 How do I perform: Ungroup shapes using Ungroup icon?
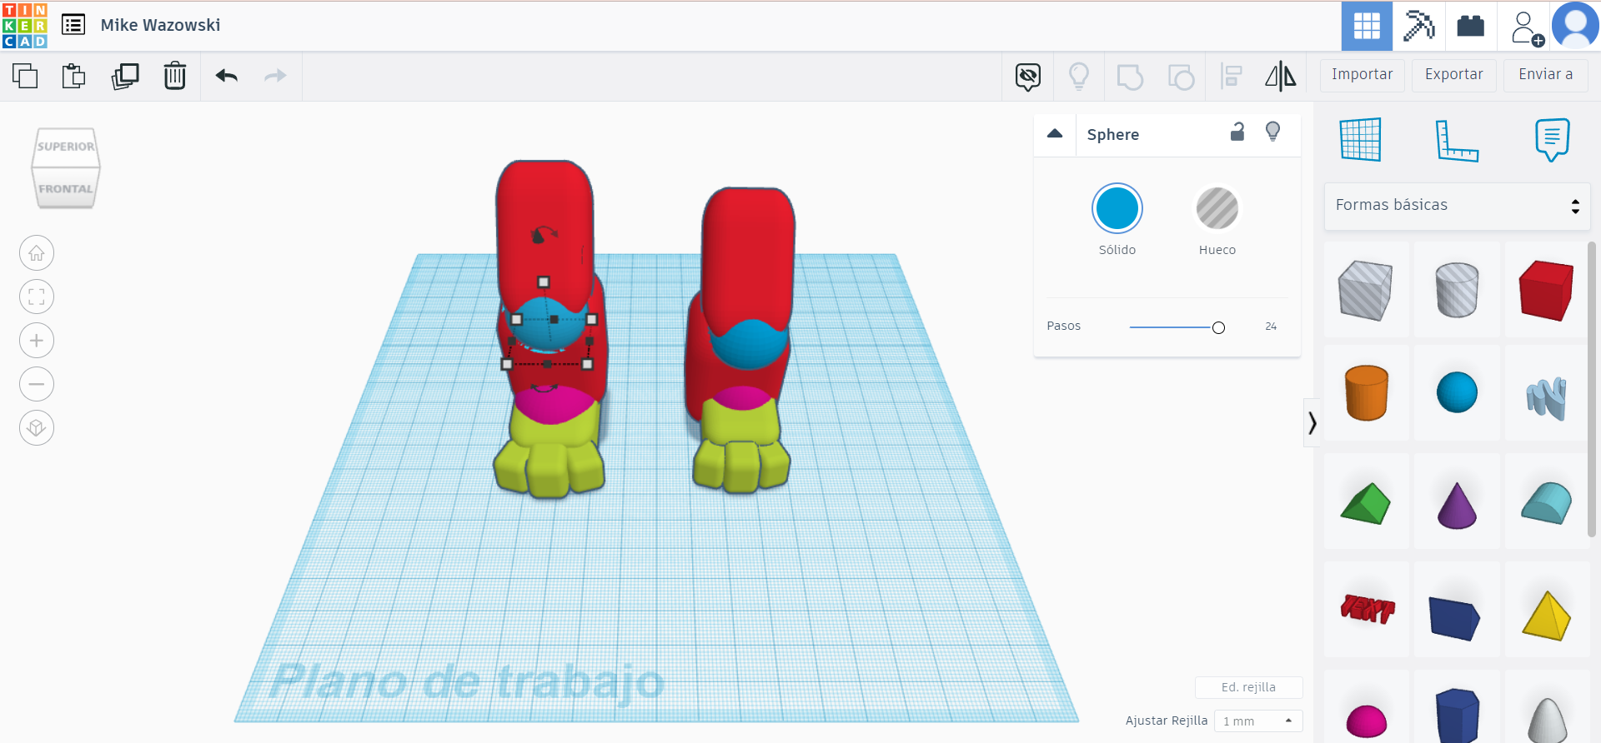(x=1181, y=77)
